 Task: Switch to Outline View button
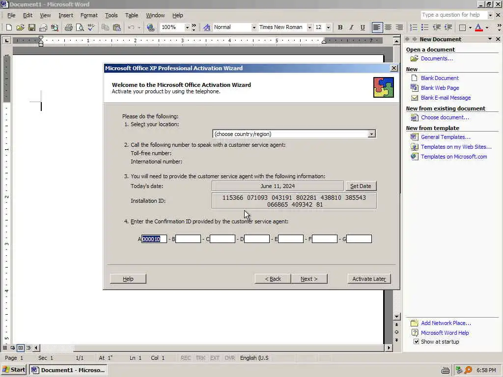(x=28, y=348)
